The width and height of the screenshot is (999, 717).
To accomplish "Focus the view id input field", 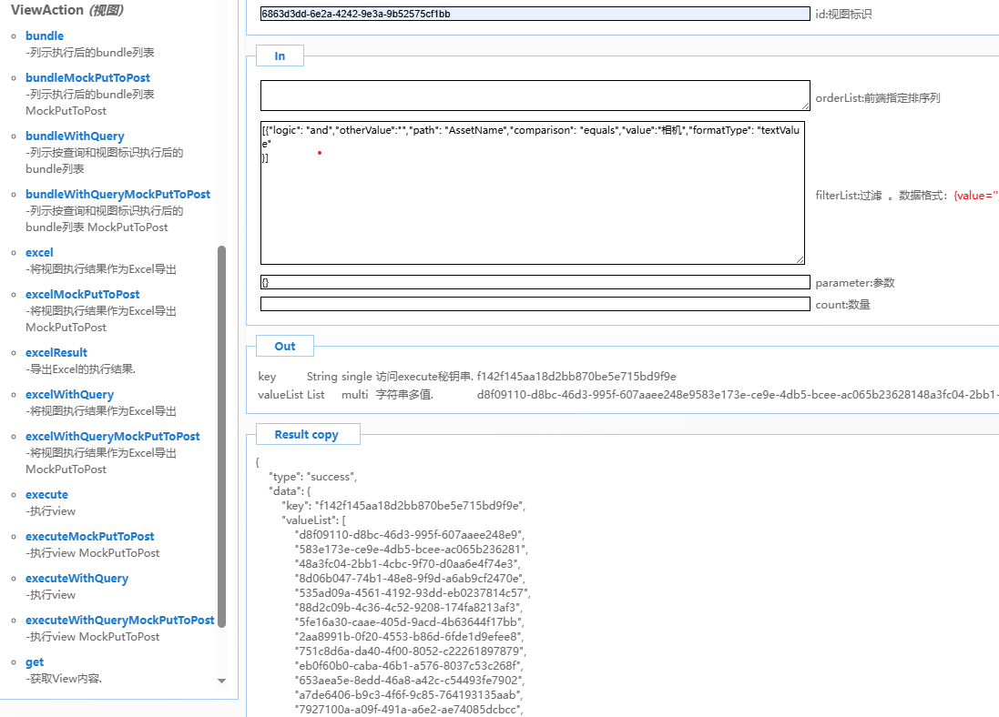I will pos(535,14).
